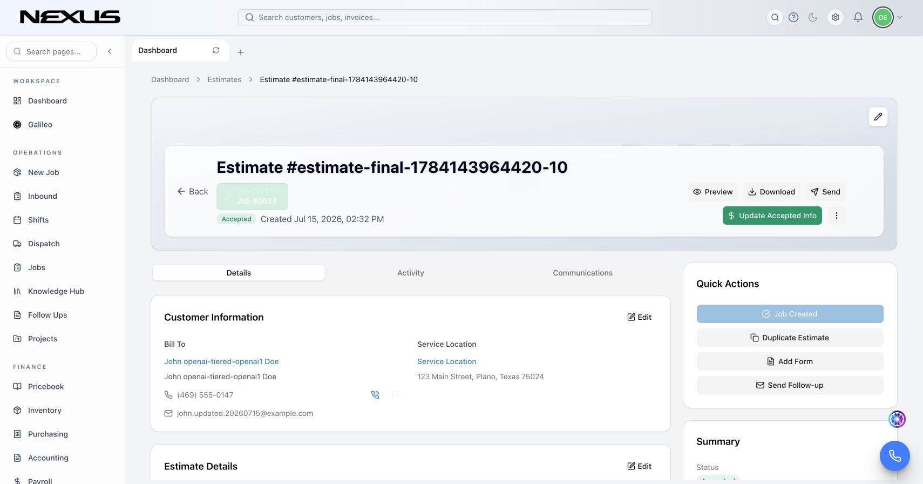
Task: Download the estimate
Action: pyautogui.click(x=771, y=192)
